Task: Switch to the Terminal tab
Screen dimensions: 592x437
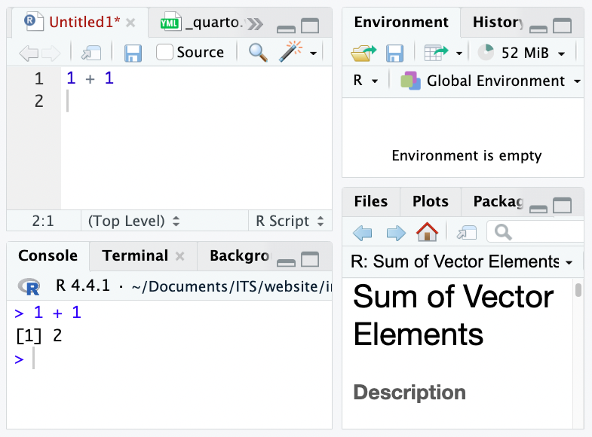Action: 135,255
